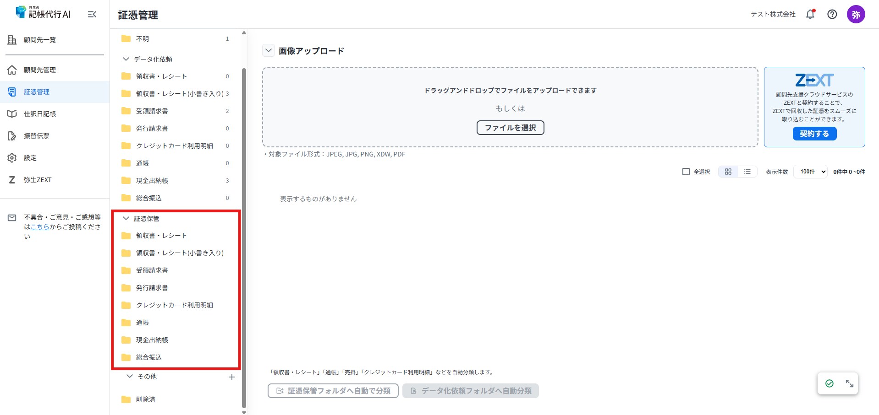Open 仕訳日記帳 in the sidebar
This screenshot has height=415, width=879.
point(55,114)
